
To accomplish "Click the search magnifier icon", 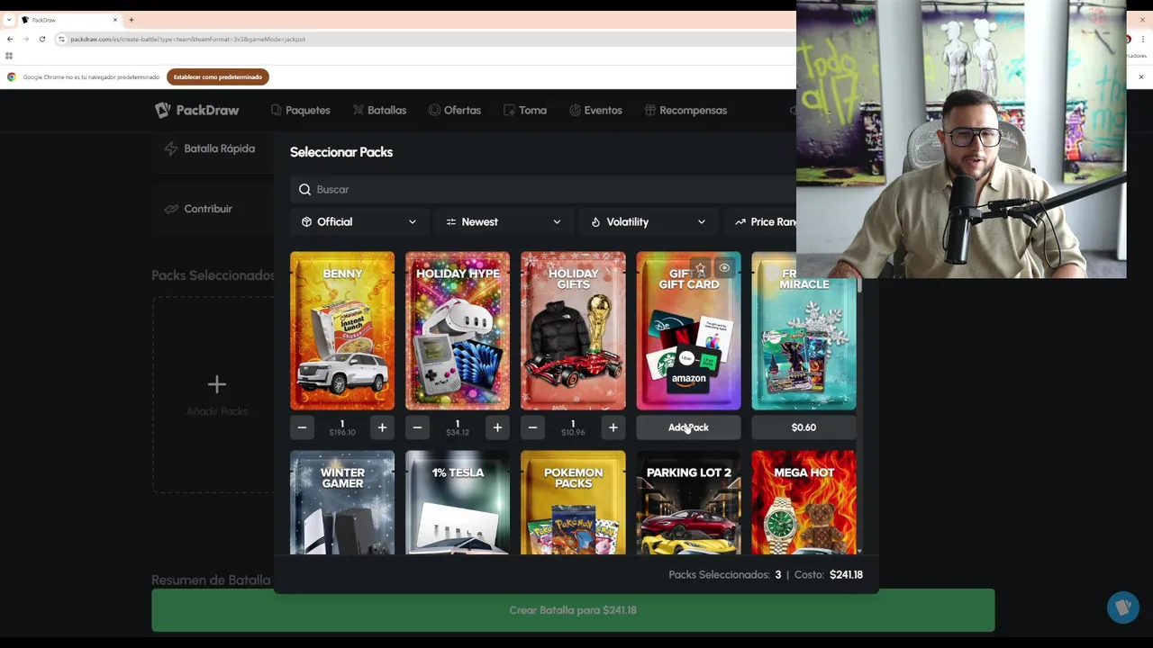I will [x=304, y=189].
